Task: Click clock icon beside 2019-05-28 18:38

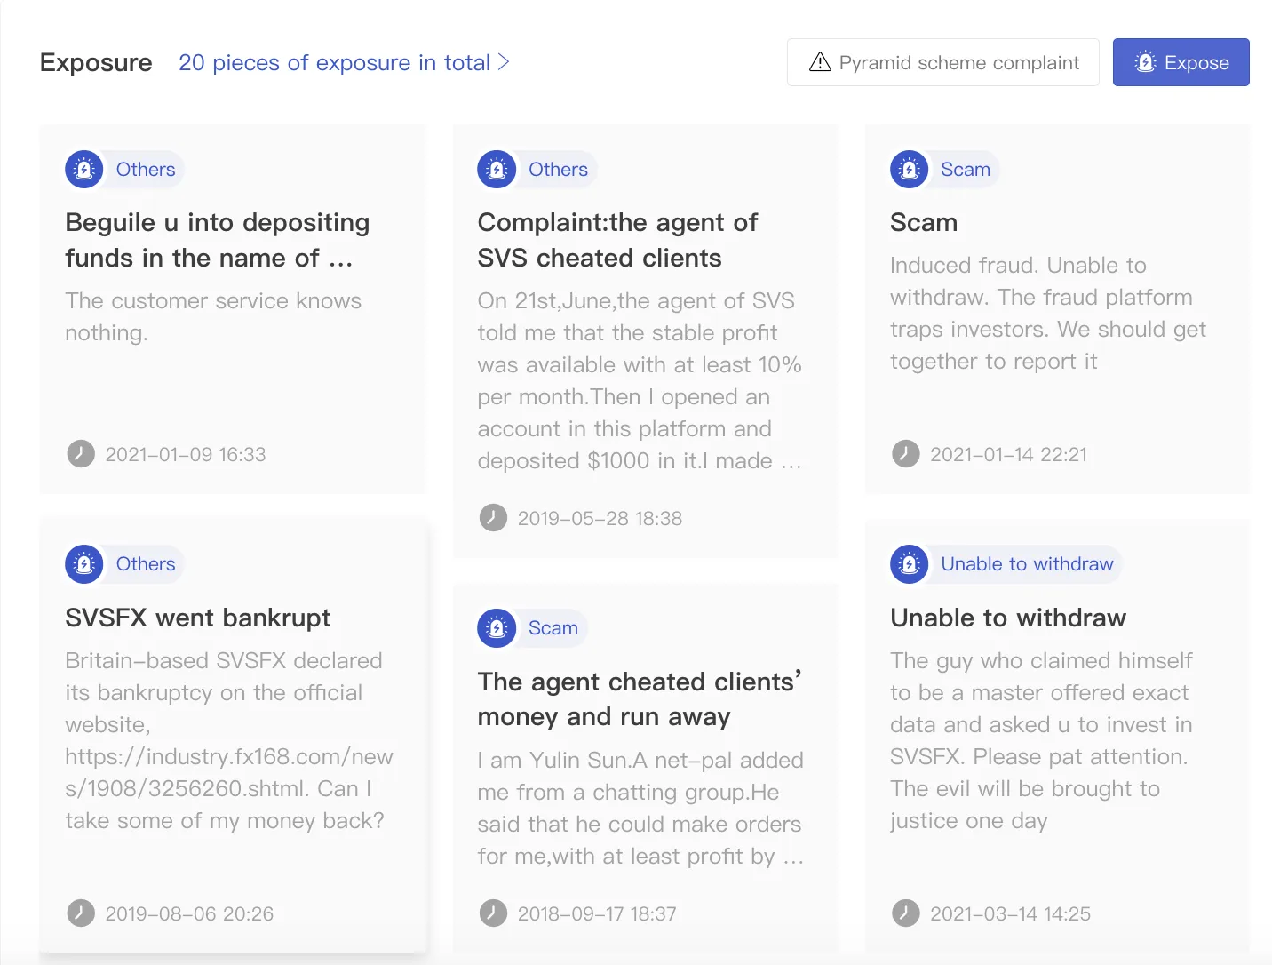Action: 493,518
